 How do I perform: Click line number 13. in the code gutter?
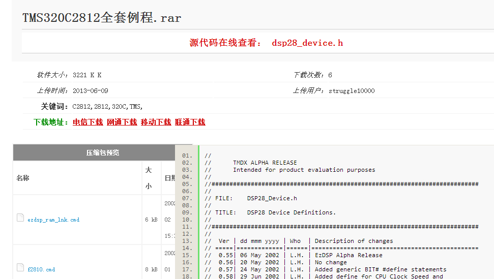[x=187, y=241]
